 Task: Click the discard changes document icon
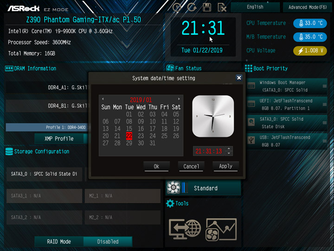(222, 7)
